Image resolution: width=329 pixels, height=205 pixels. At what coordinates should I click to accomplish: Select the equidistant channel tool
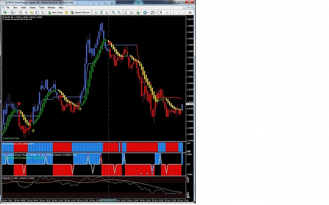point(190,13)
